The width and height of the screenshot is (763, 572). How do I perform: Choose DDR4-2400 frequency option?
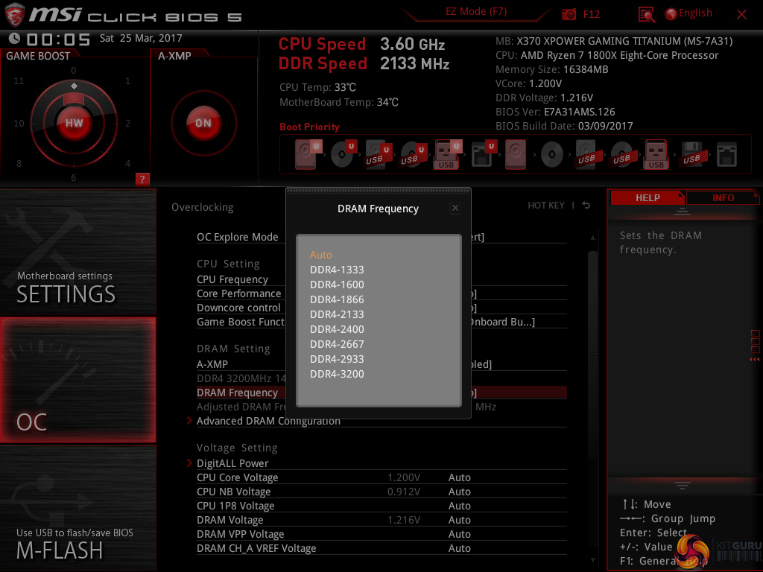[x=337, y=329]
